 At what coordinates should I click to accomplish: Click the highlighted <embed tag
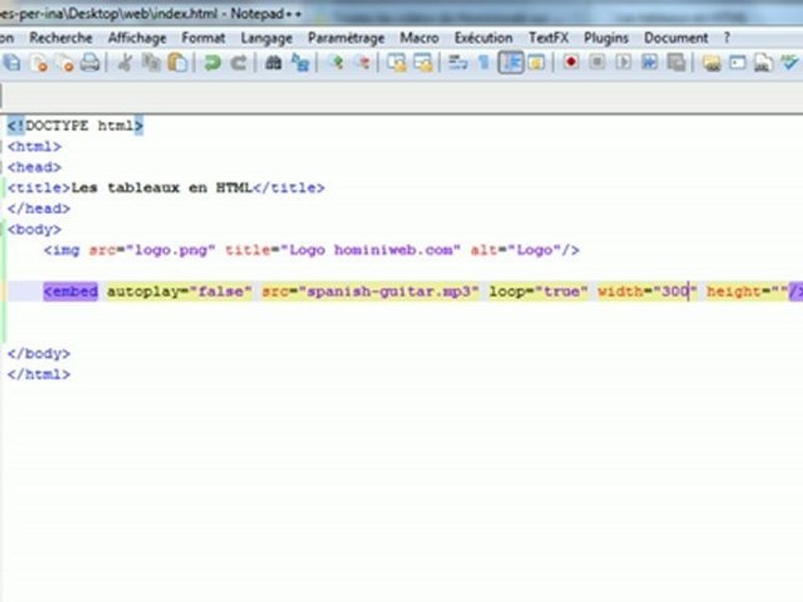point(70,292)
